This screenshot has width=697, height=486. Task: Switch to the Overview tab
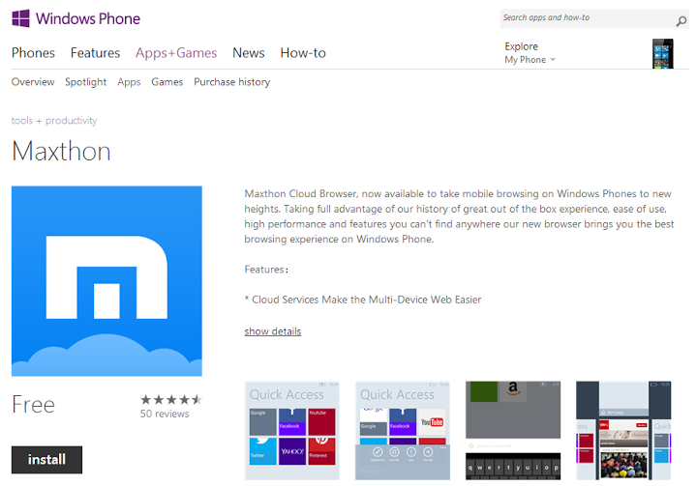tap(33, 82)
